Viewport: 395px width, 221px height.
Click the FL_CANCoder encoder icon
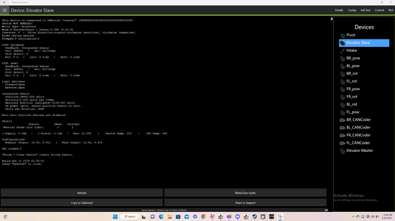(x=342, y=143)
